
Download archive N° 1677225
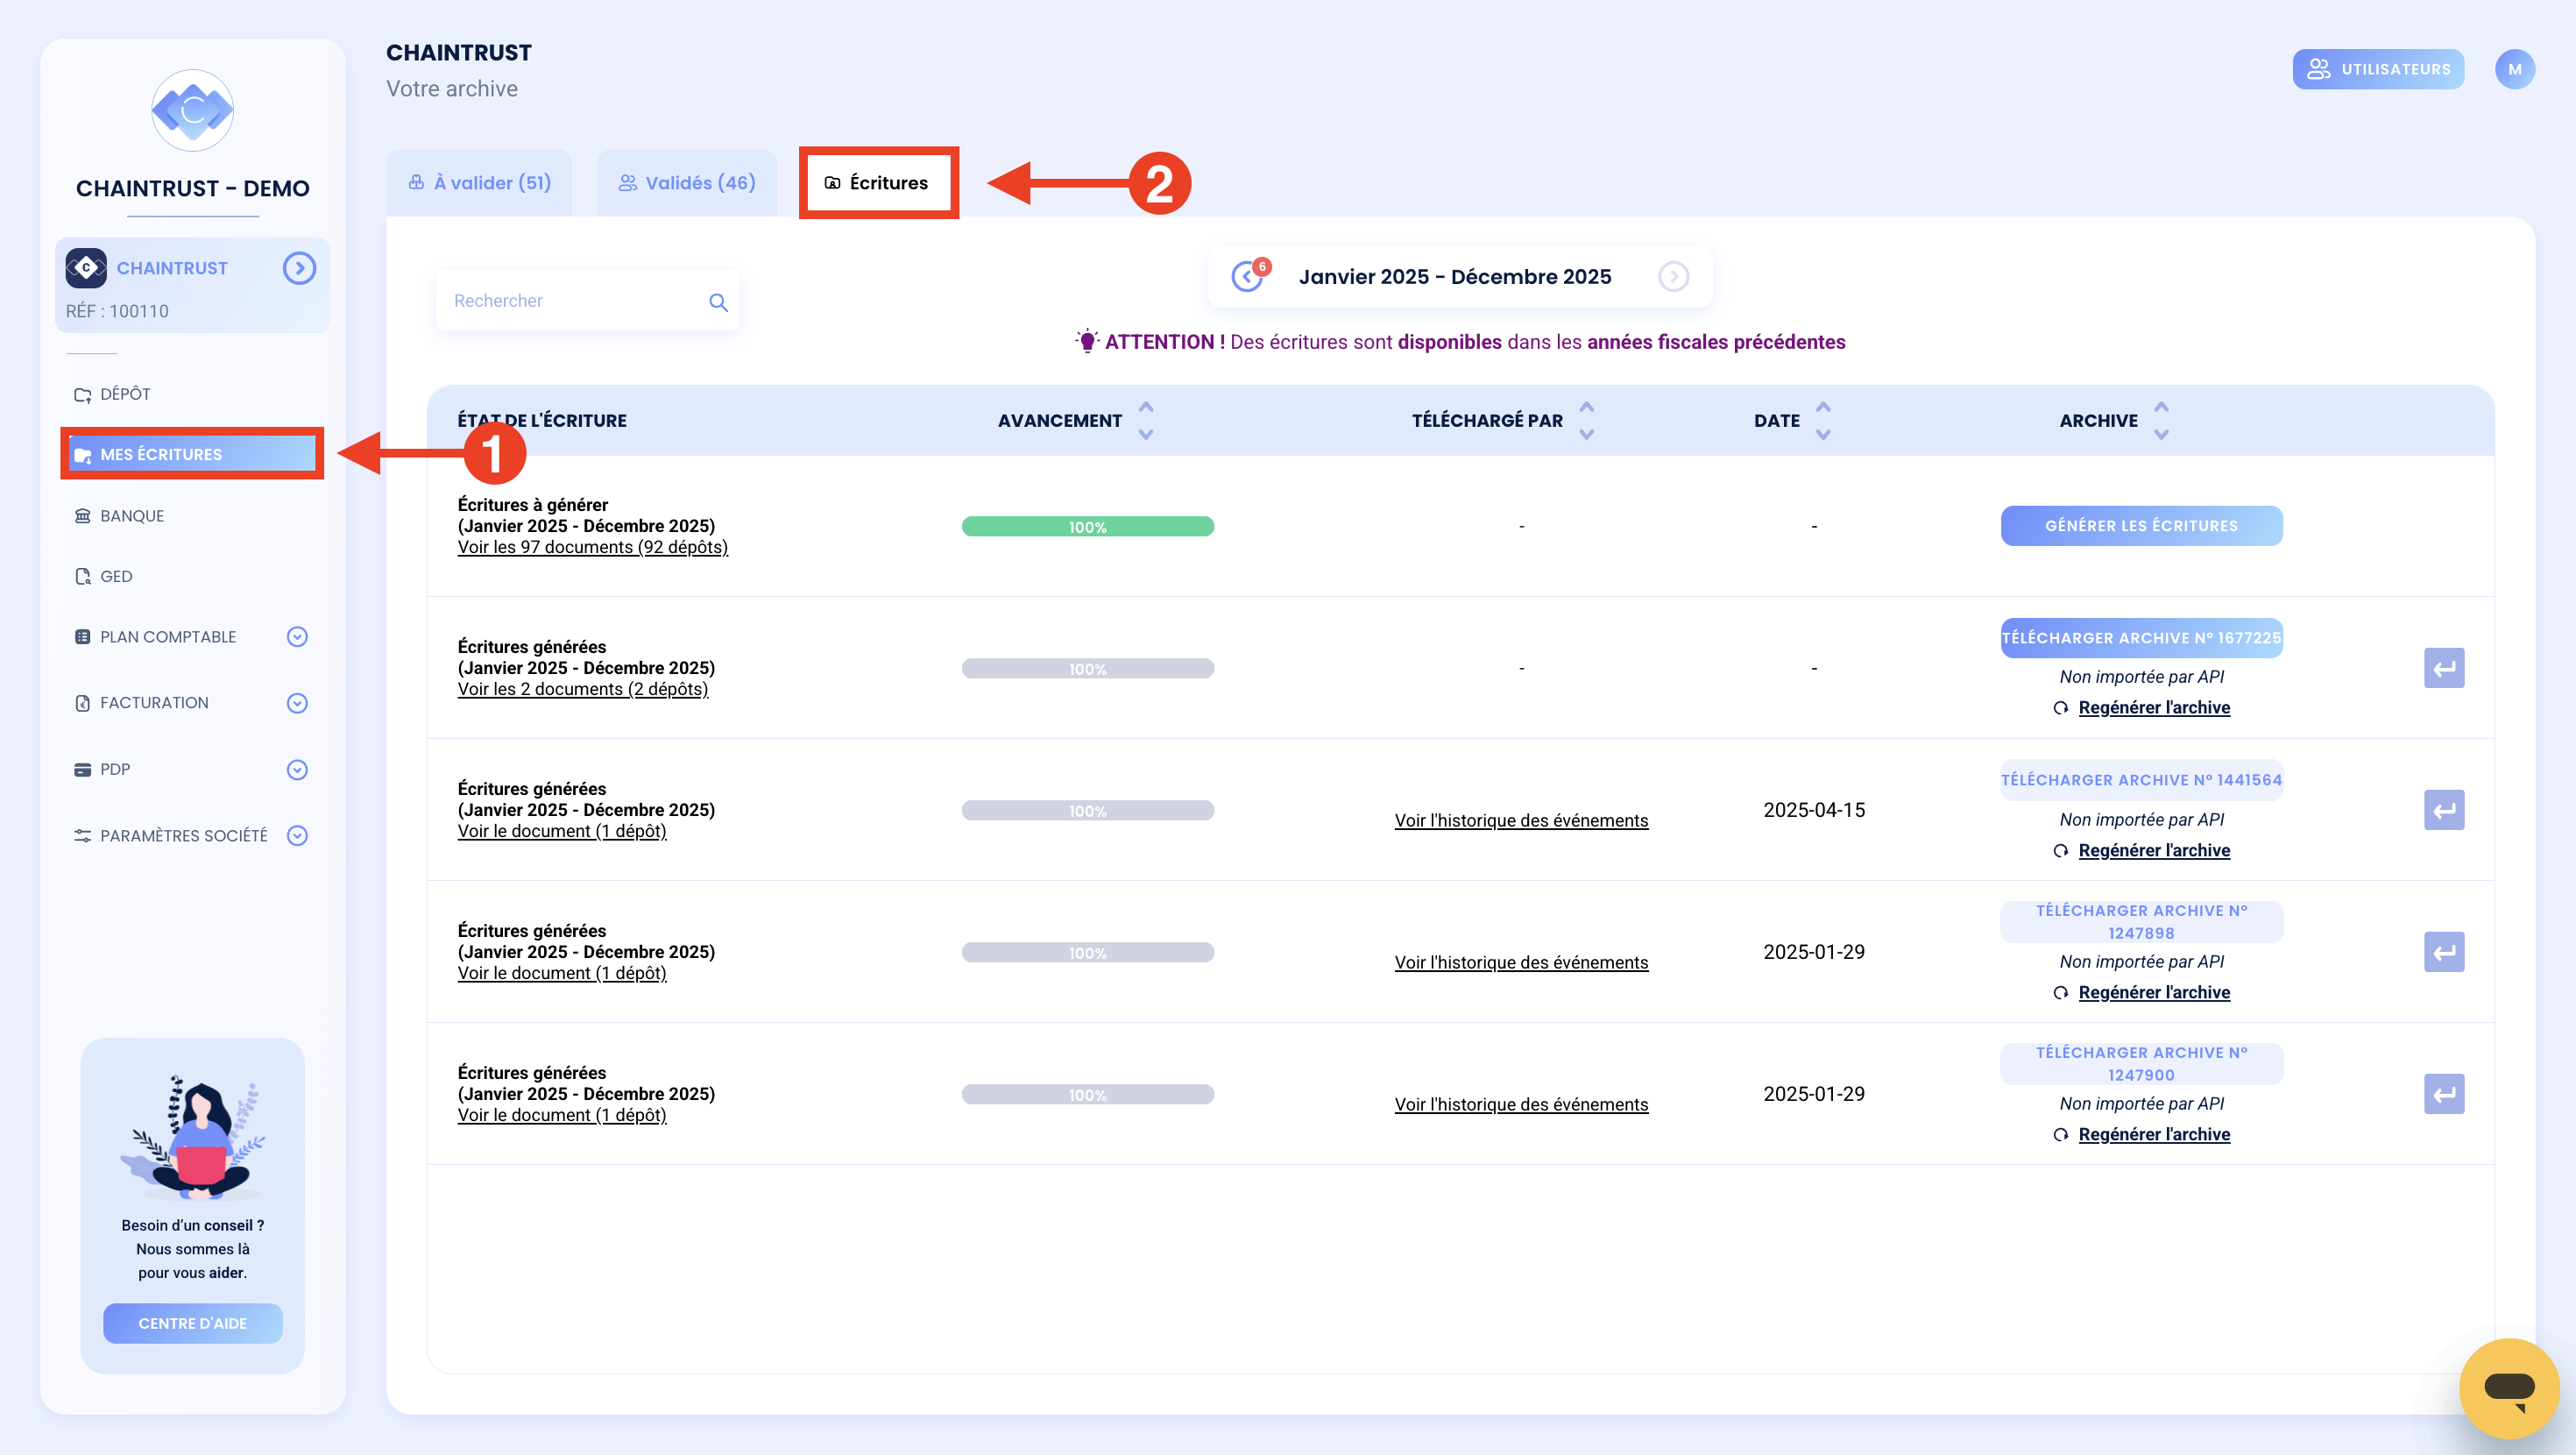pyautogui.click(x=2141, y=637)
